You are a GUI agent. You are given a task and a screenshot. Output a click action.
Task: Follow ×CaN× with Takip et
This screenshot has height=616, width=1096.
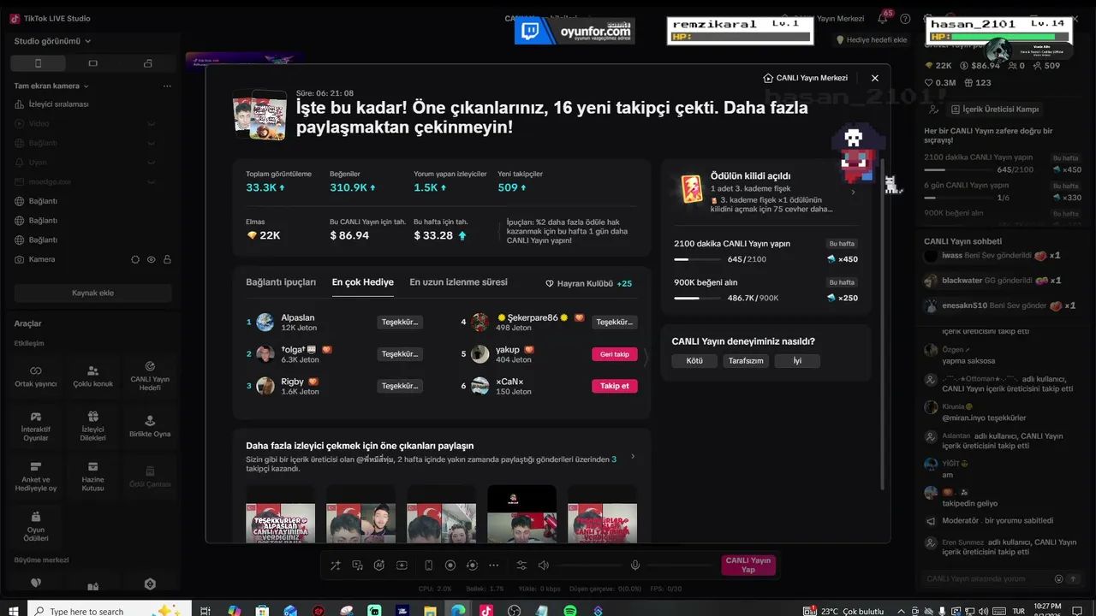615,386
